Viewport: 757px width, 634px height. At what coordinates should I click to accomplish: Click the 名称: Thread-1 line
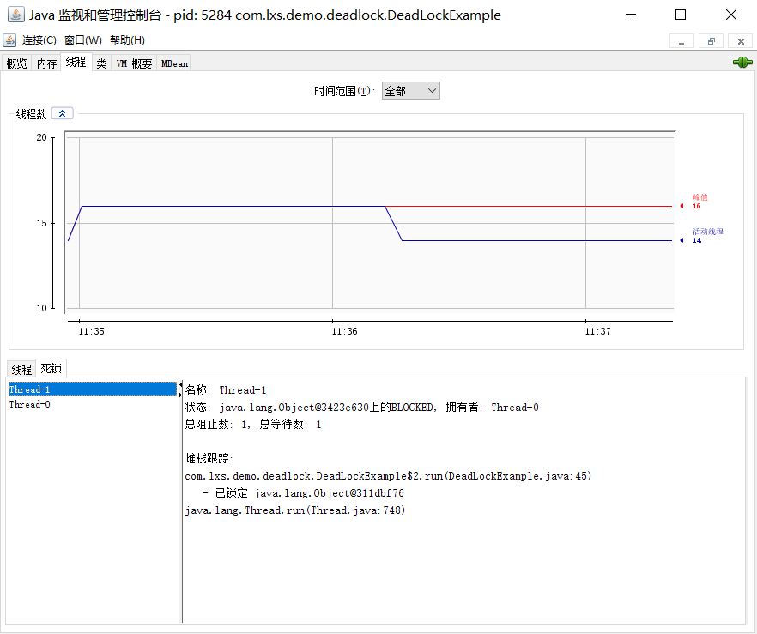pyautogui.click(x=226, y=389)
